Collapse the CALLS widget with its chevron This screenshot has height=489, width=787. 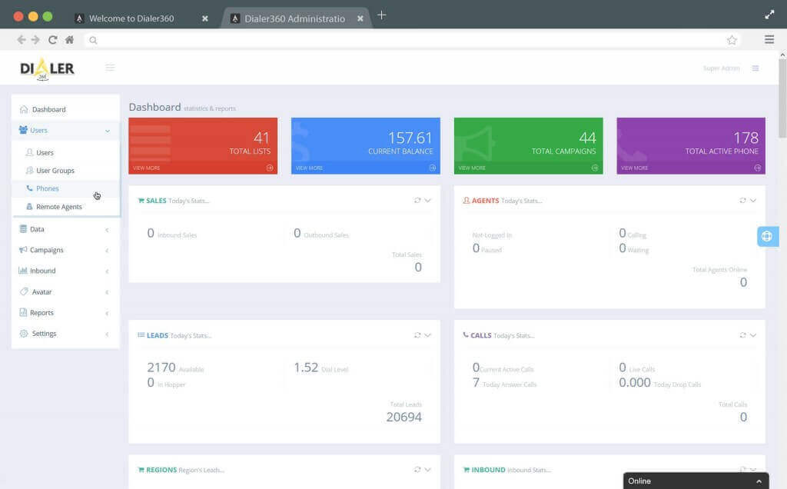tap(752, 334)
